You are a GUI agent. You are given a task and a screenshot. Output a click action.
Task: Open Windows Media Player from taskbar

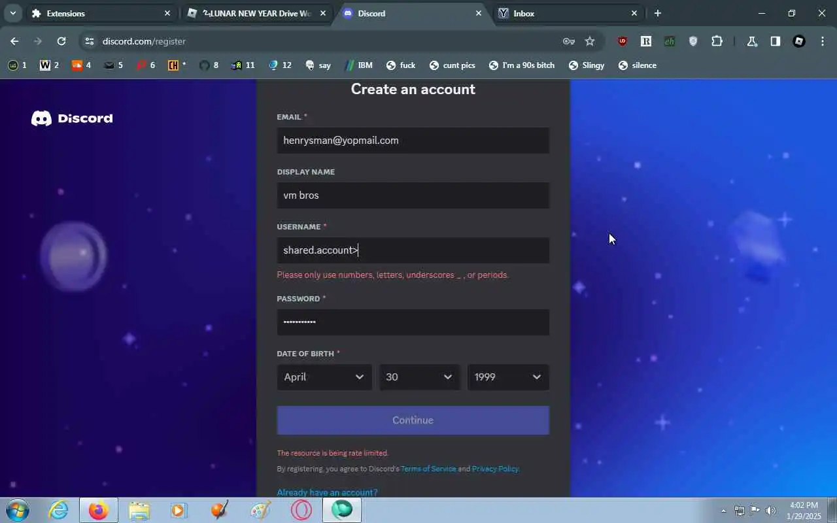pos(179,510)
